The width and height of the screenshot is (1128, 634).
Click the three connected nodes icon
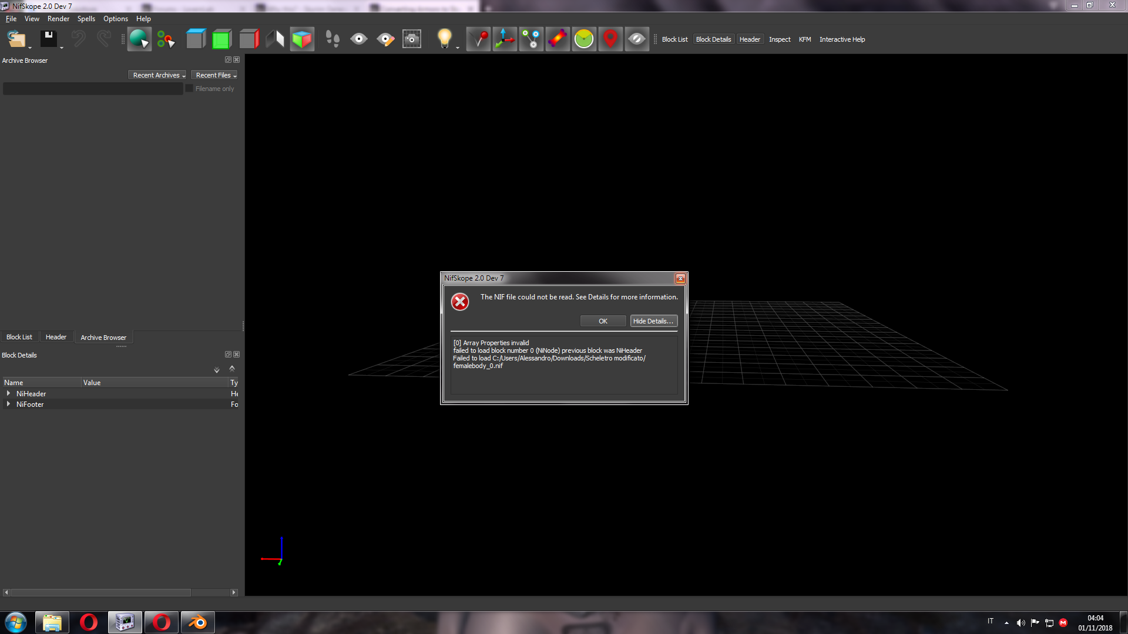[x=531, y=39]
